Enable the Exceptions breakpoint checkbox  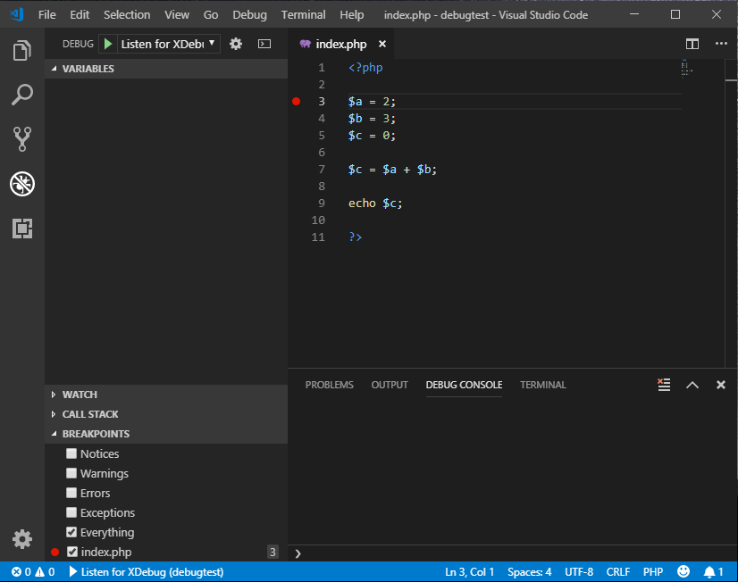[71, 512]
